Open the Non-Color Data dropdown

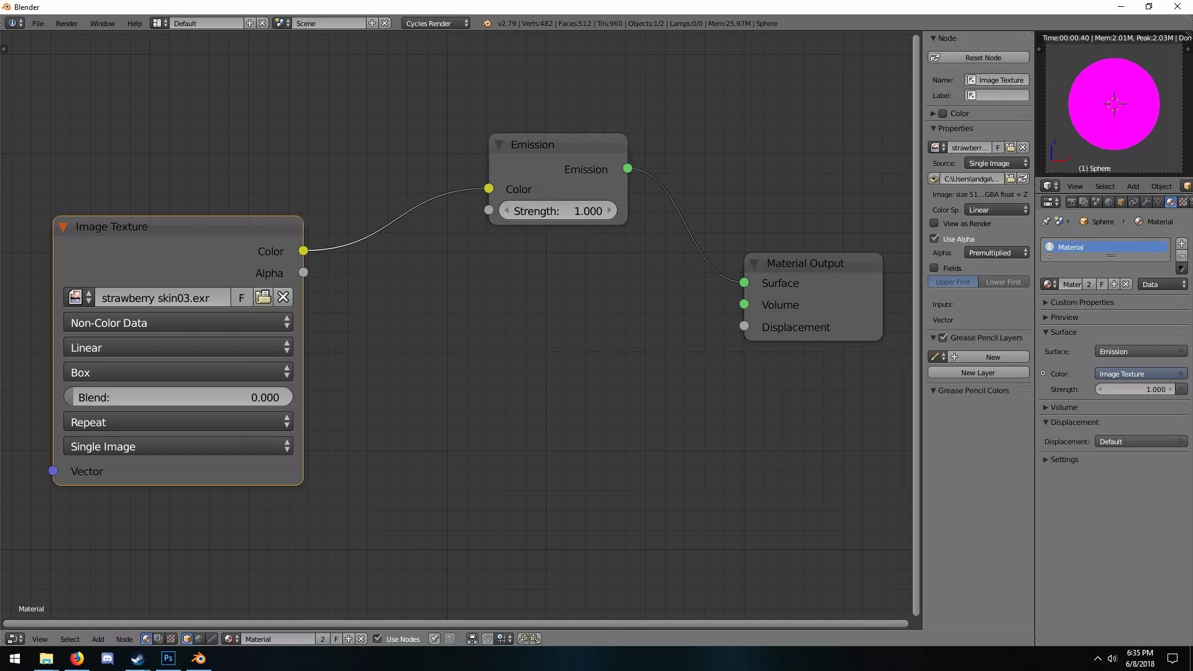click(x=178, y=322)
